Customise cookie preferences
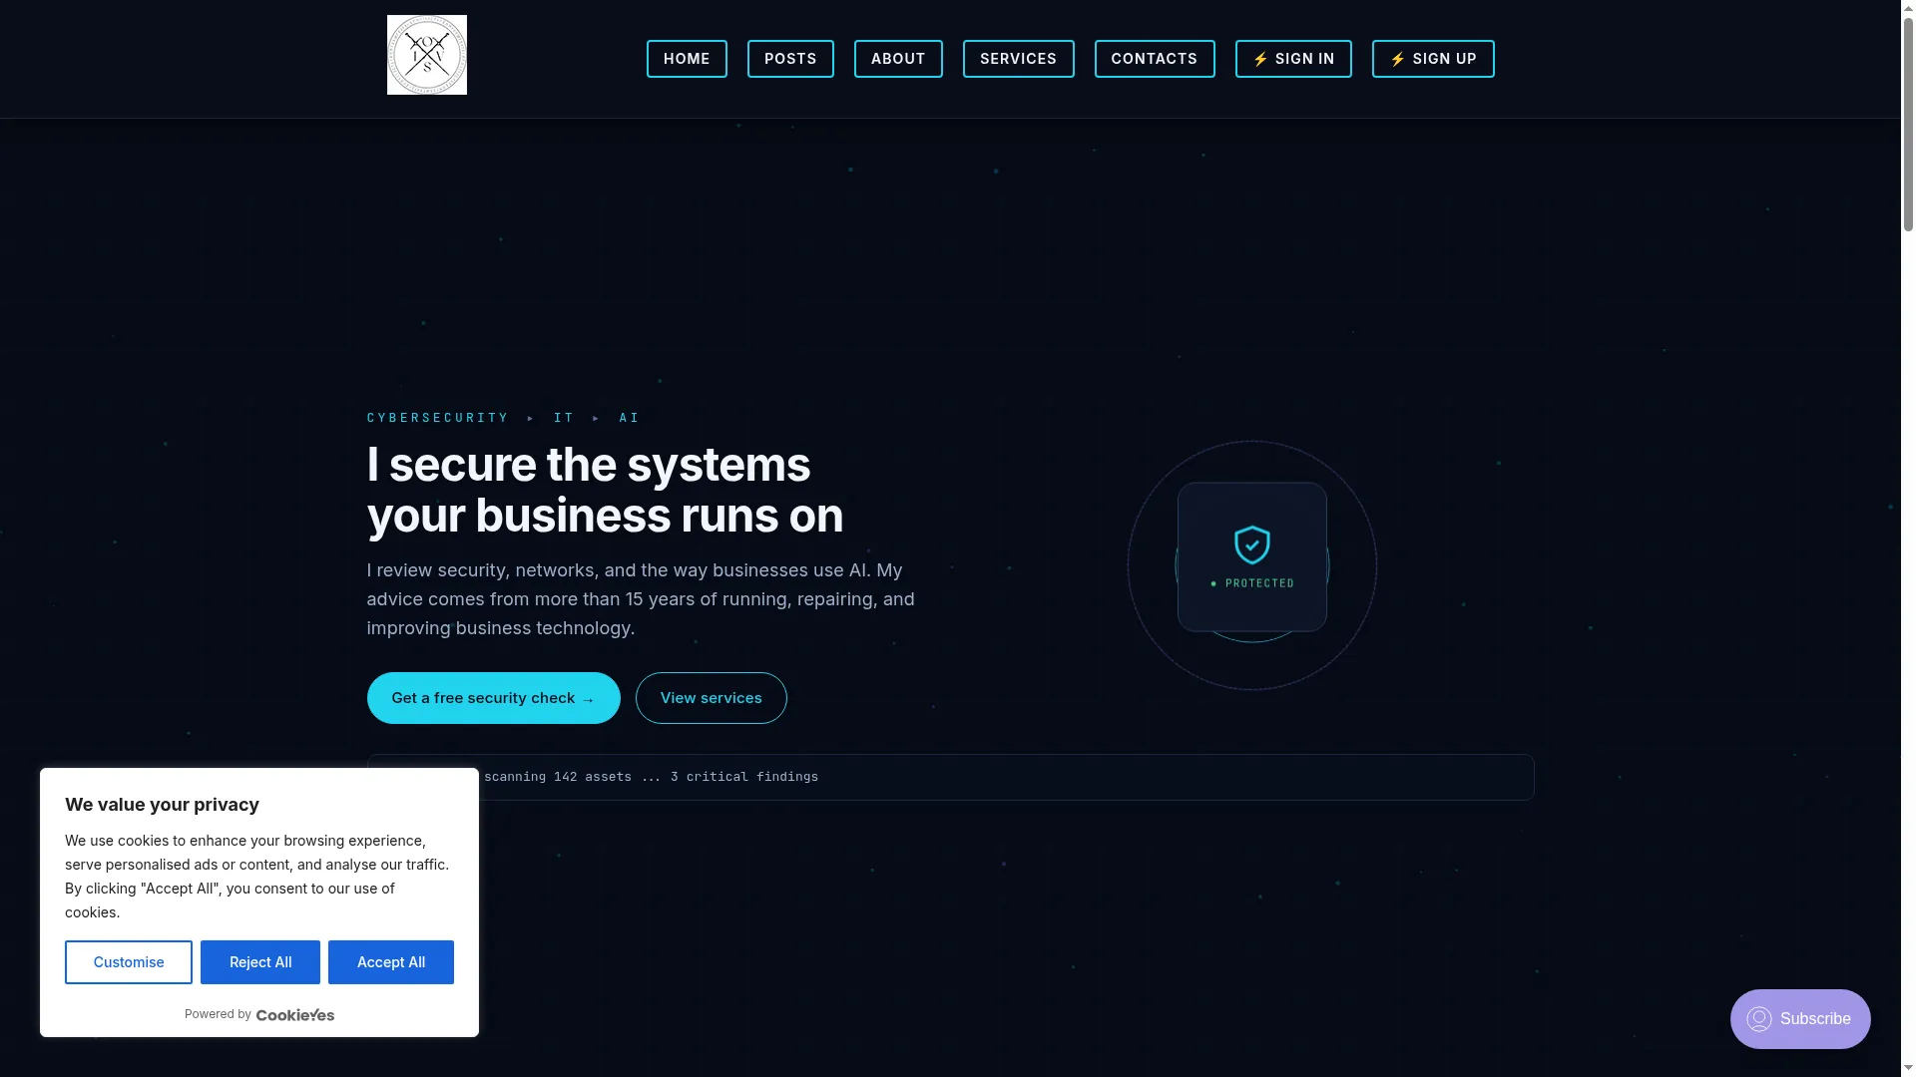Screen dimensions: 1916x1077 129,962
